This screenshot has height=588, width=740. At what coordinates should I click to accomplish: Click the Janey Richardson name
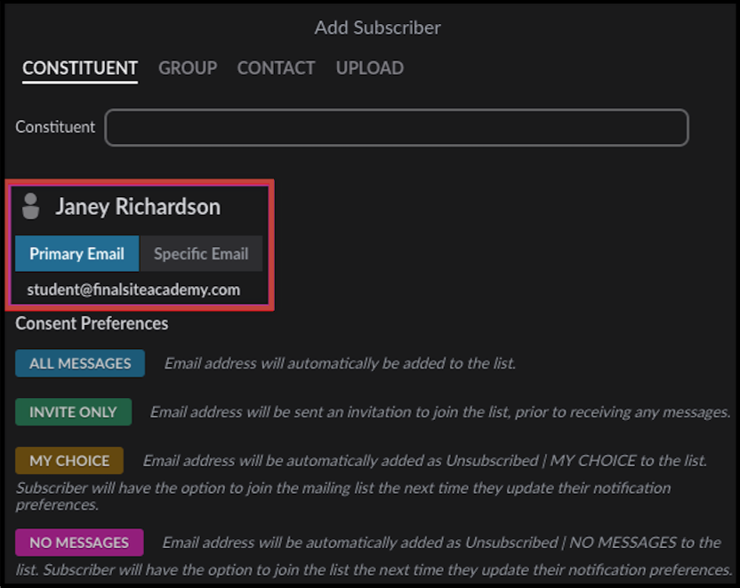[138, 206]
